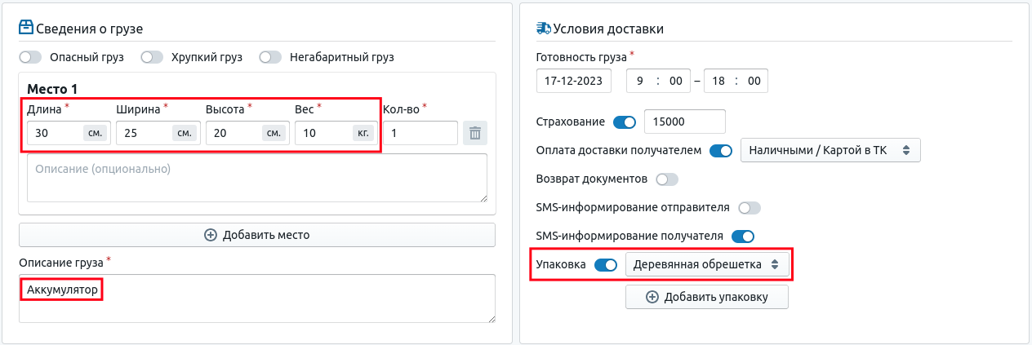
Task: Click the insurance amount field 15000
Action: point(685,122)
